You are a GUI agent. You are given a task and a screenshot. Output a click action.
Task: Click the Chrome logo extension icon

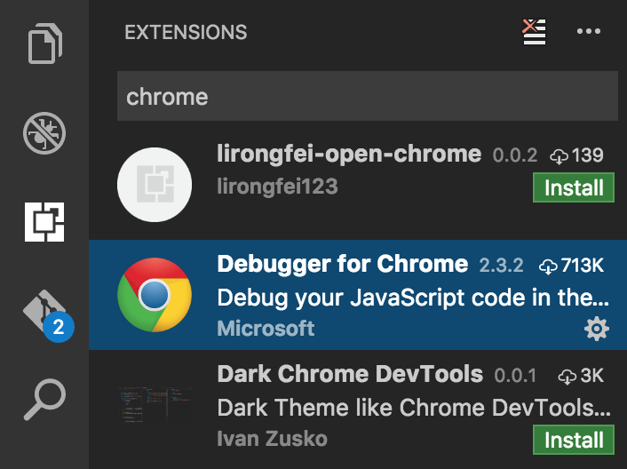tap(155, 295)
